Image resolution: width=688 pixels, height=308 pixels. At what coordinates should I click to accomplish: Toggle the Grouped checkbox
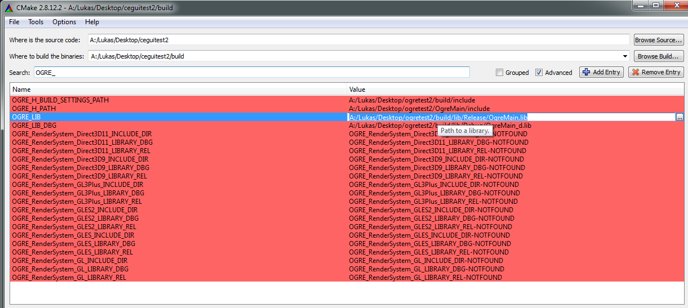(499, 73)
